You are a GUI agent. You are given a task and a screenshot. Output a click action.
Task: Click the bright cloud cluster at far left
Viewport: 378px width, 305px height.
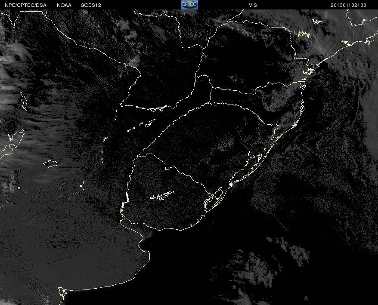tap(13, 99)
